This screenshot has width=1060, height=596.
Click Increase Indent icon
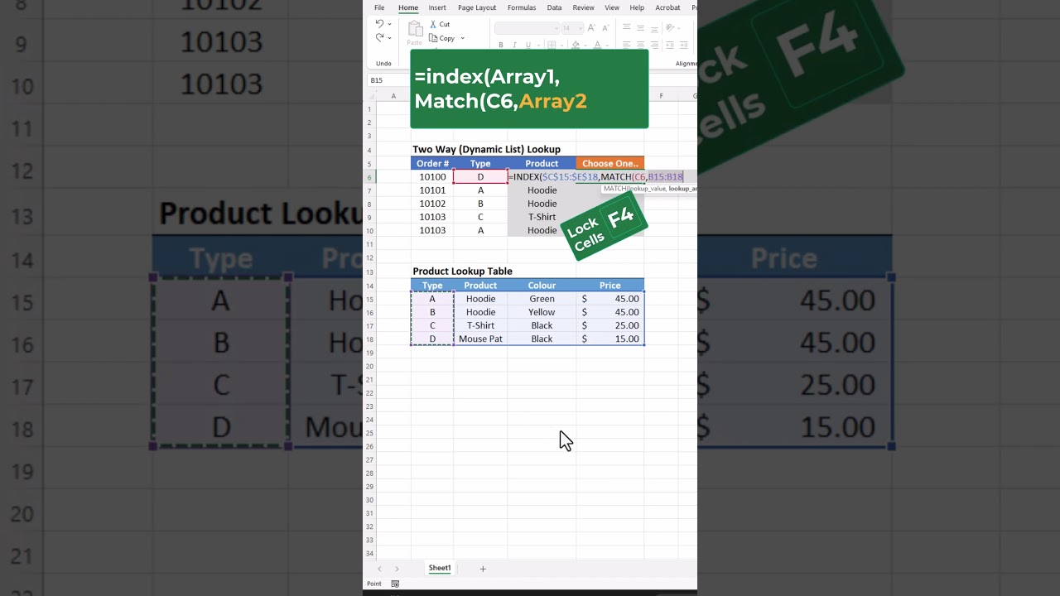683,45
